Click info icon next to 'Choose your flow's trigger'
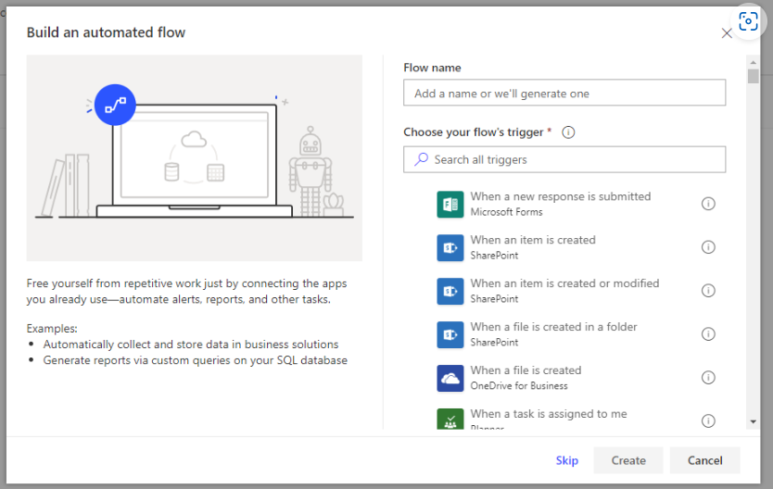The height and width of the screenshot is (489, 773). [x=568, y=132]
